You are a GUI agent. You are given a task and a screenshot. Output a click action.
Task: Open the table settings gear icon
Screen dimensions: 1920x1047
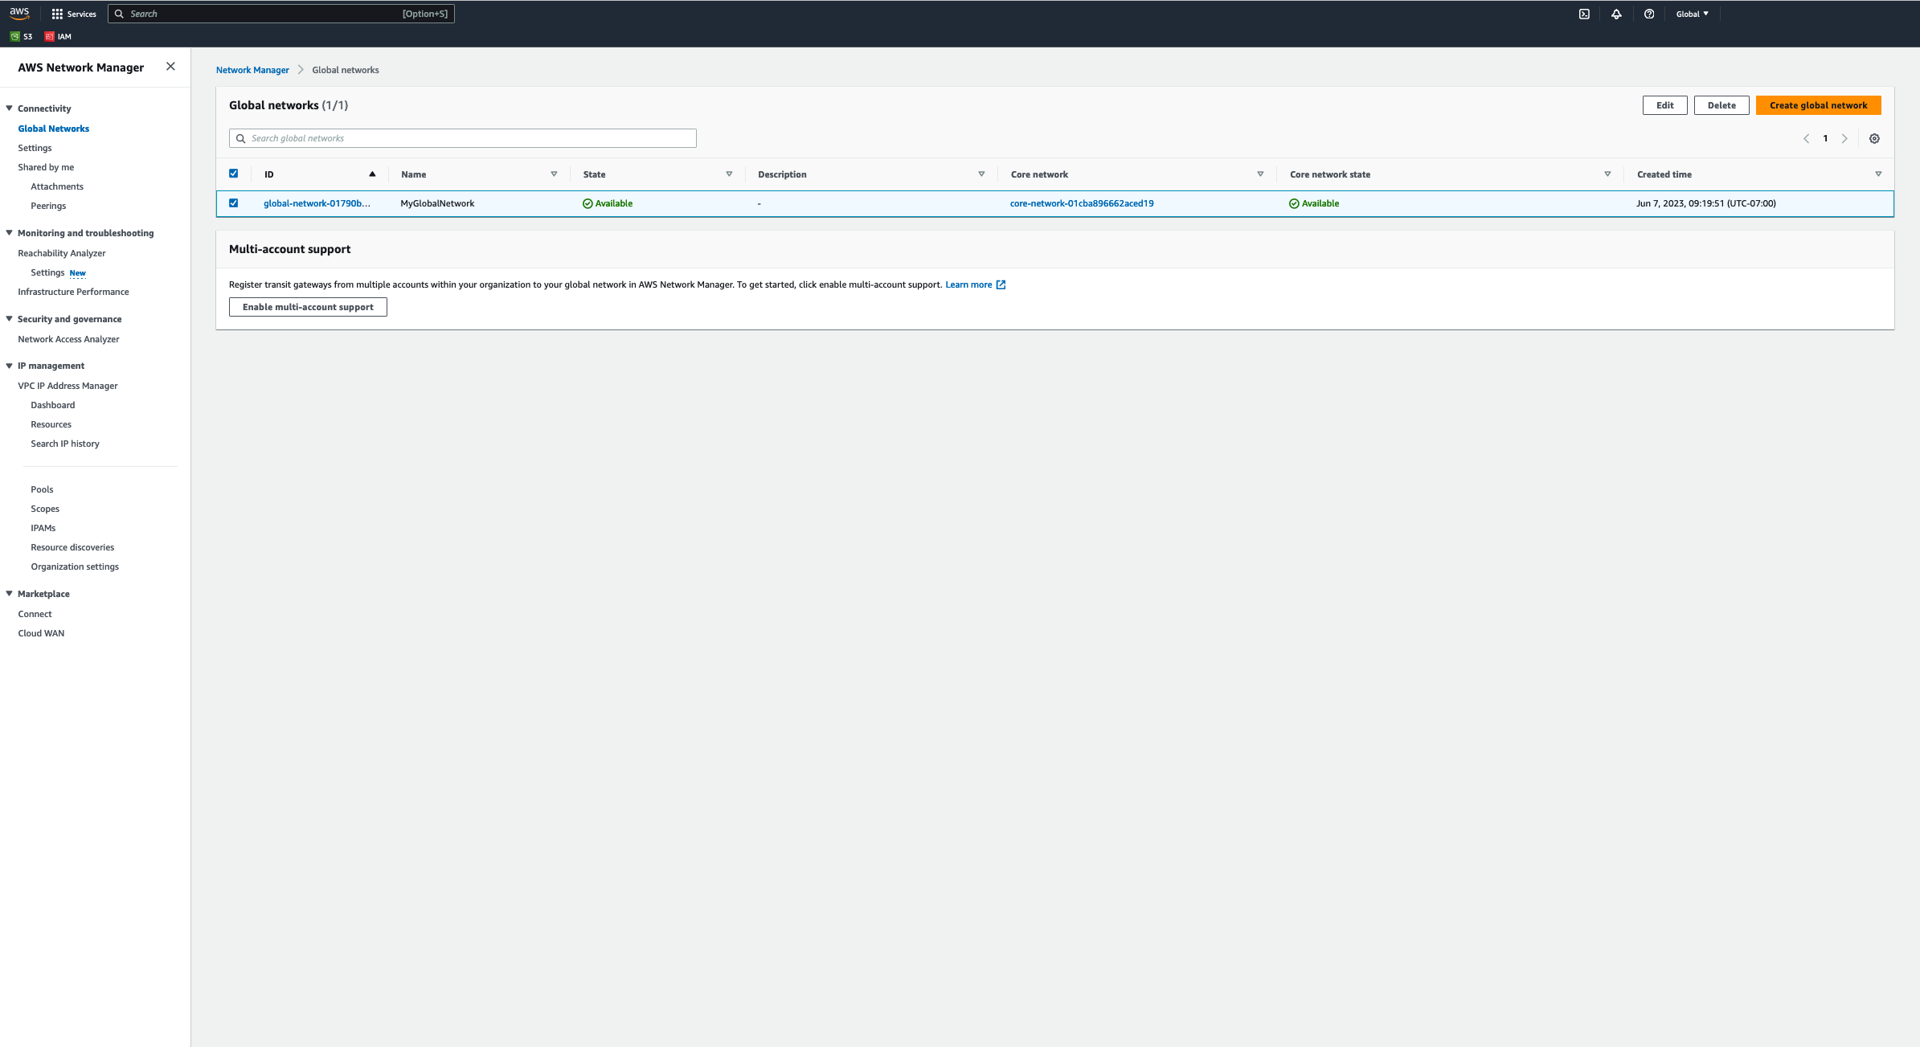coord(1874,138)
